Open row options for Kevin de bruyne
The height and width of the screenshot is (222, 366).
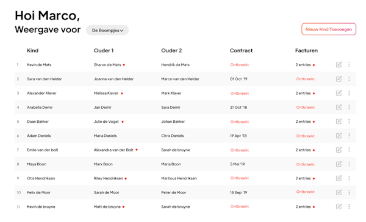coord(349,207)
